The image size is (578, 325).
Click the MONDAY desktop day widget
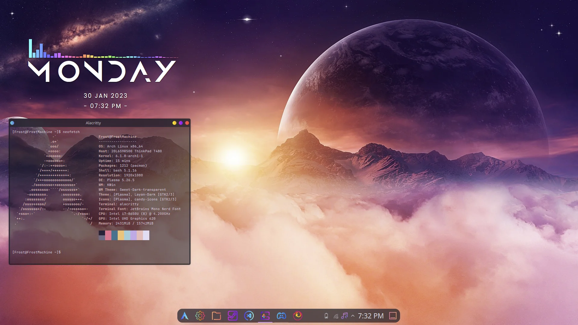(x=102, y=71)
